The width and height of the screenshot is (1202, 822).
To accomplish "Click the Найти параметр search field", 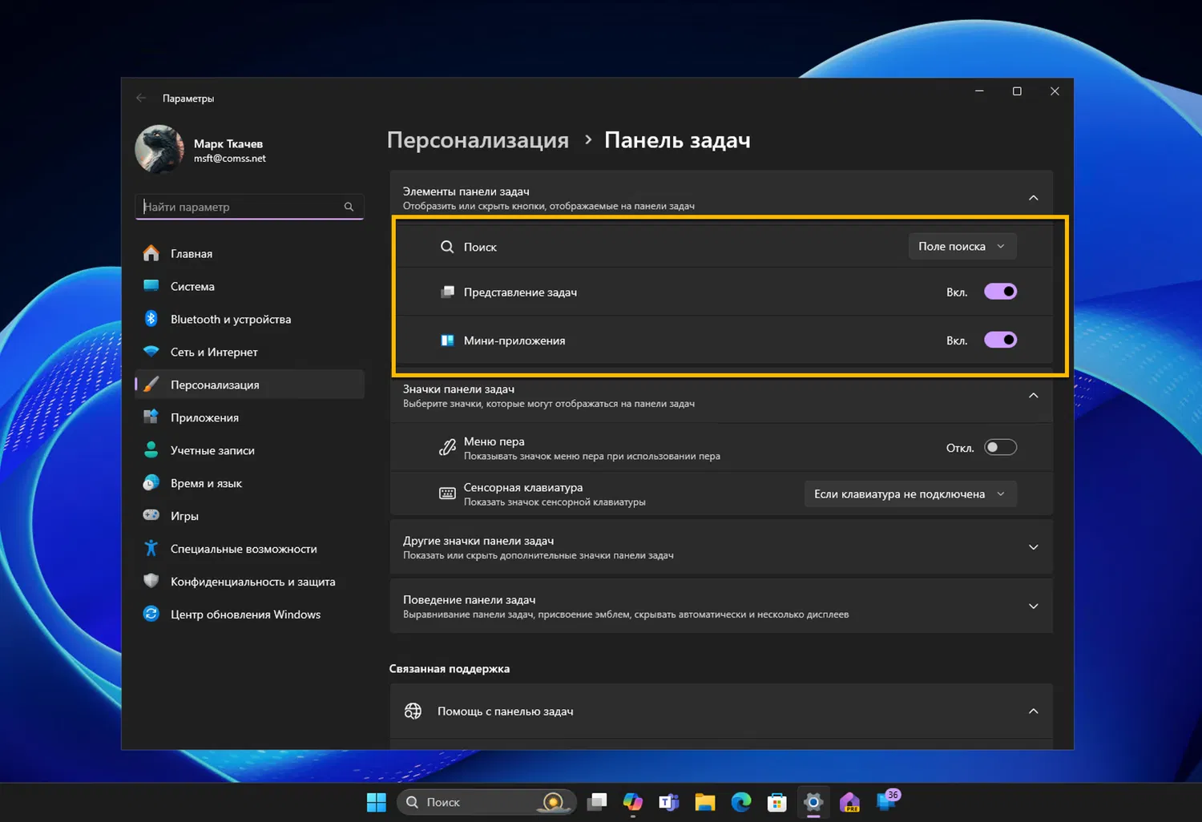I will pyautogui.click(x=240, y=207).
